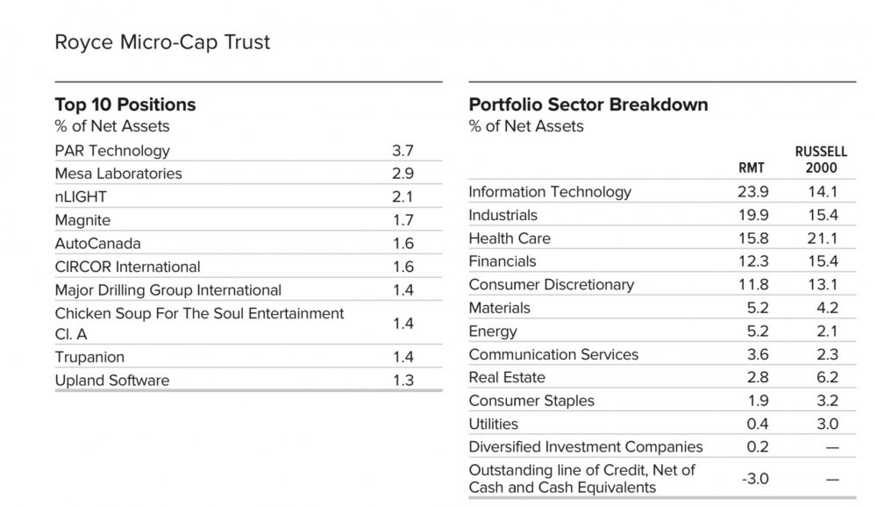Viewport: 877px width, 506px height.
Task: Select the PAR Technology row label
Action: click(112, 151)
